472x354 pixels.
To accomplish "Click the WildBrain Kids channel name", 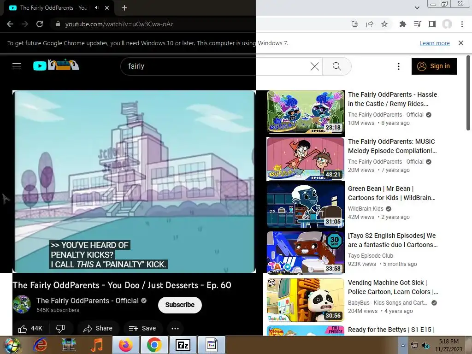I will [x=366, y=209].
